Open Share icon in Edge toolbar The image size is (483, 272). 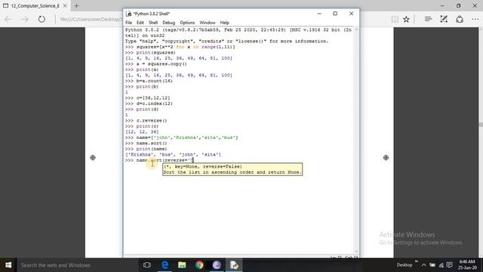click(460, 19)
